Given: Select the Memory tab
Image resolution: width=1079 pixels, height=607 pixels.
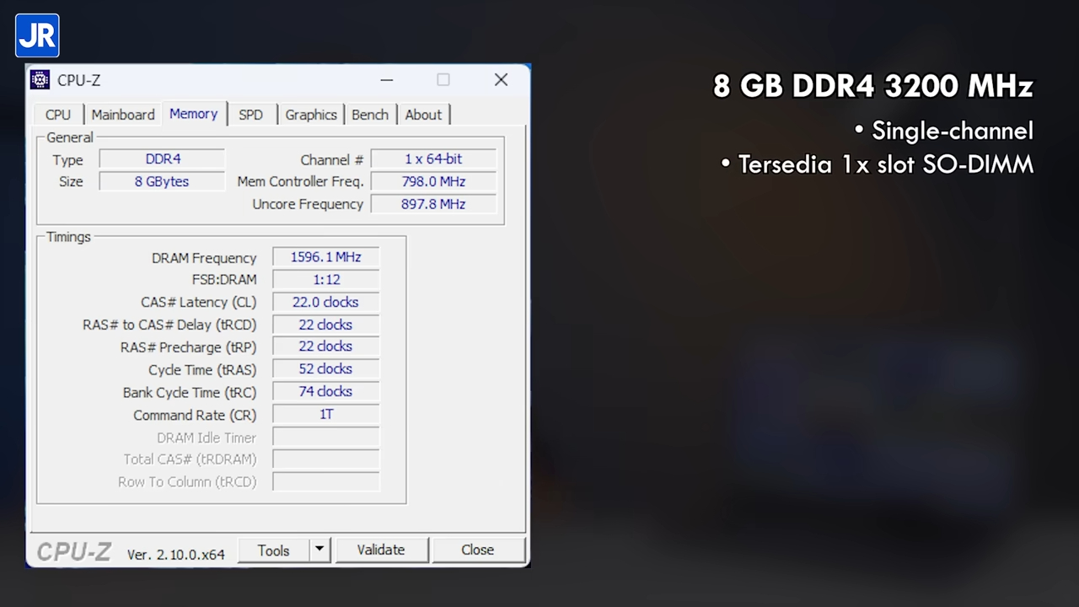Looking at the screenshot, I should (193, 114).
